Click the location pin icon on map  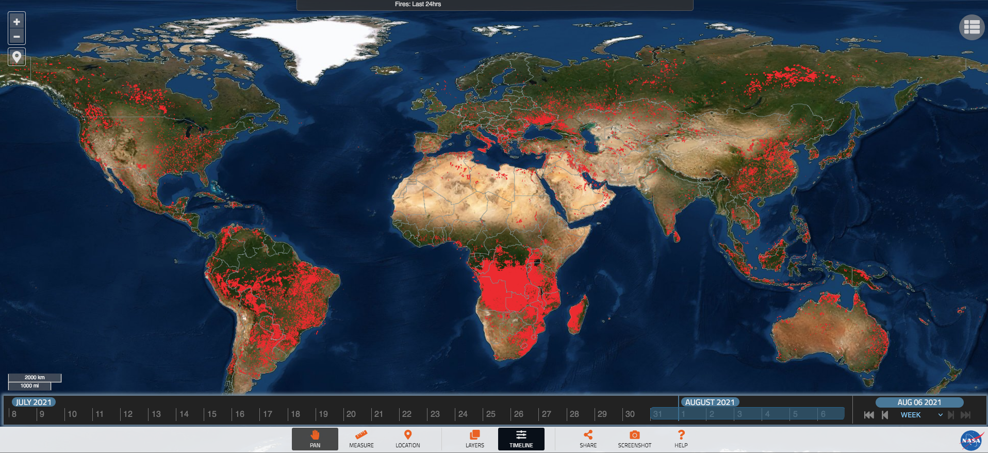17,57
